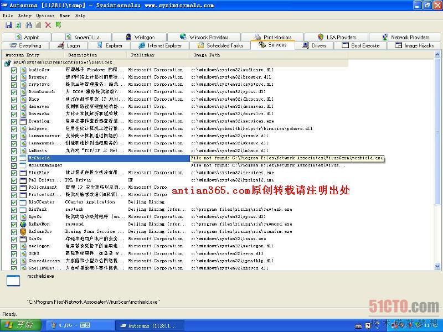Click the SENS entry icon

click(23, 254)
